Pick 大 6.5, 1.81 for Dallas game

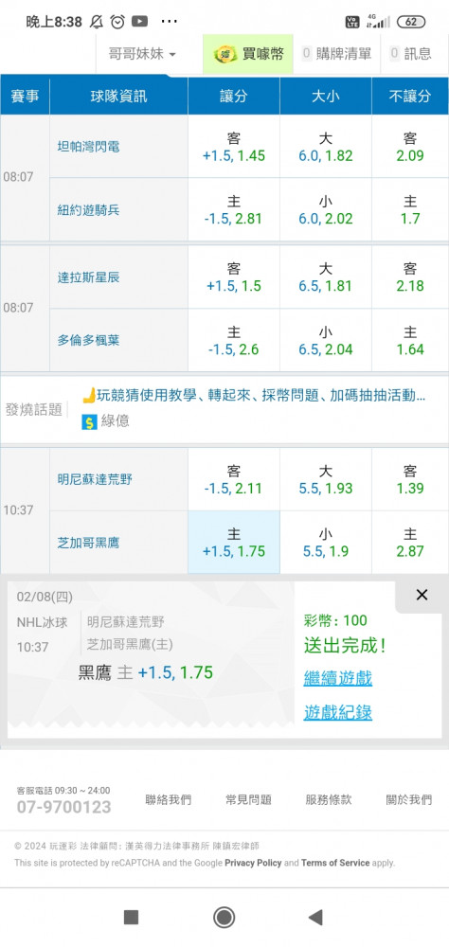[326, 277]
